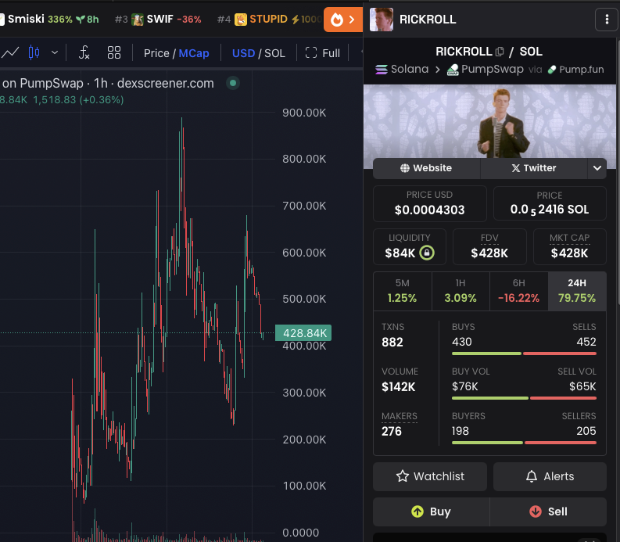Select the 24H timeframe tab
620x542 pixels.
[577, 291]
